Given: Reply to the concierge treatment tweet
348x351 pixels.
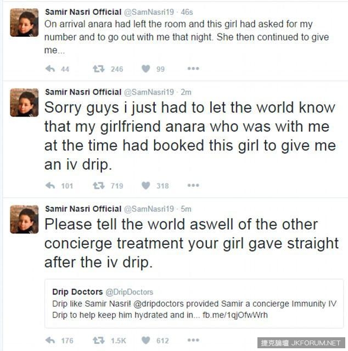Looking at the screenshot, I should (x=50, y=341).
